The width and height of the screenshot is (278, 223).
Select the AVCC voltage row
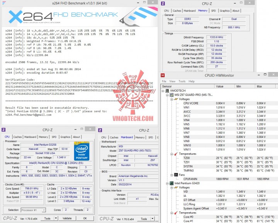point(230,112)
